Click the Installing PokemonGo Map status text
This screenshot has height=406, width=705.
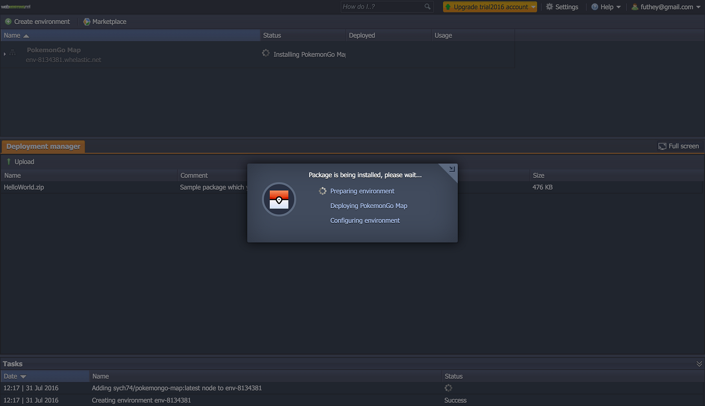click(309, 55)
